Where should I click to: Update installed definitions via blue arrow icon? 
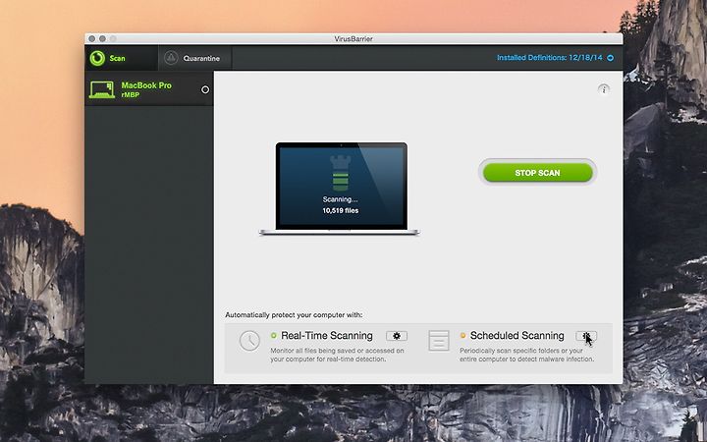tap(610, 58)
